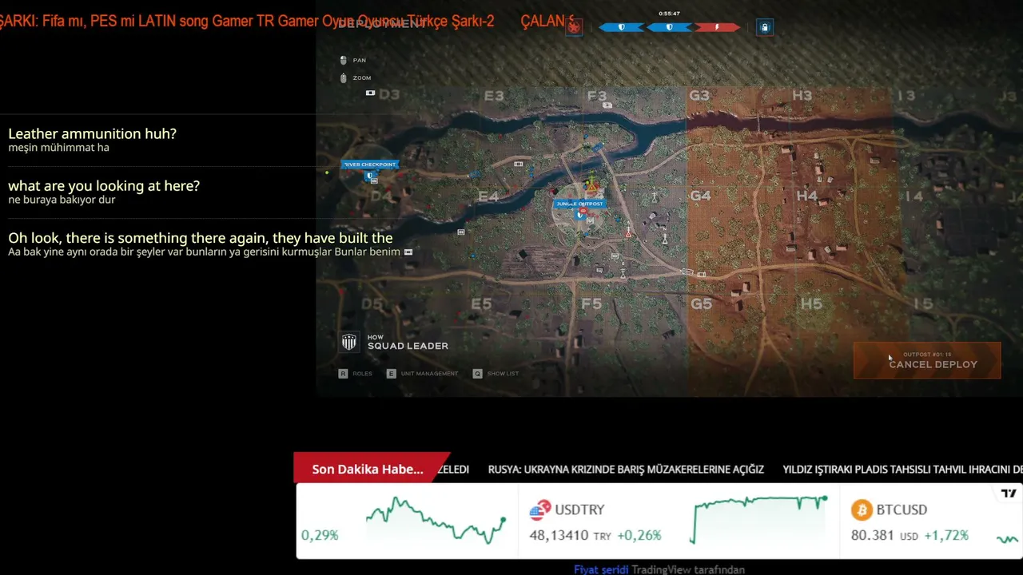1023x575 pixels.
Task: Click the first blue shield objective marker
Action: (621, 27)
